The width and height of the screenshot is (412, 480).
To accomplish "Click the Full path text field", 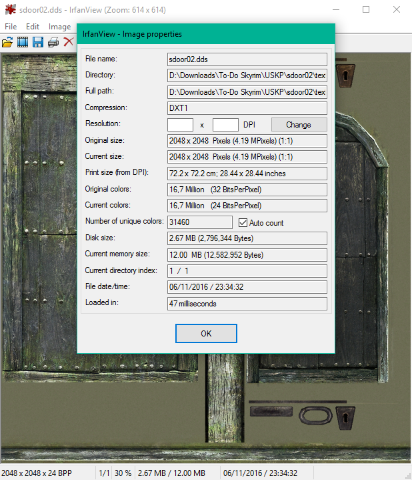I will click(x=247, y=92).
